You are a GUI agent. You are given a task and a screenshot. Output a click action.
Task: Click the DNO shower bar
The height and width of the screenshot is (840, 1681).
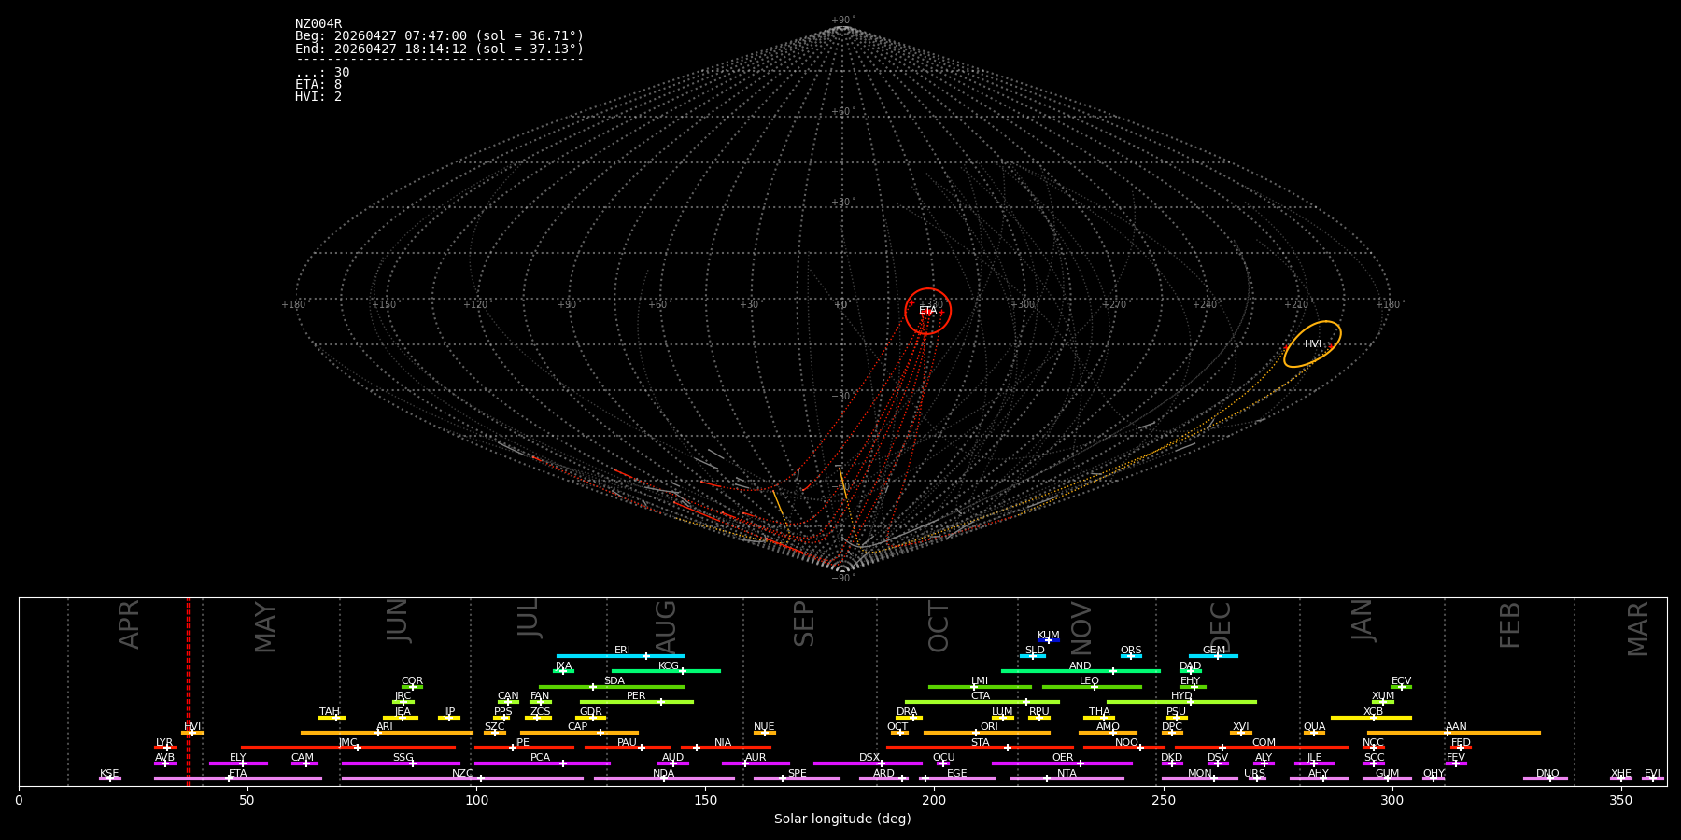(1546, 778)
